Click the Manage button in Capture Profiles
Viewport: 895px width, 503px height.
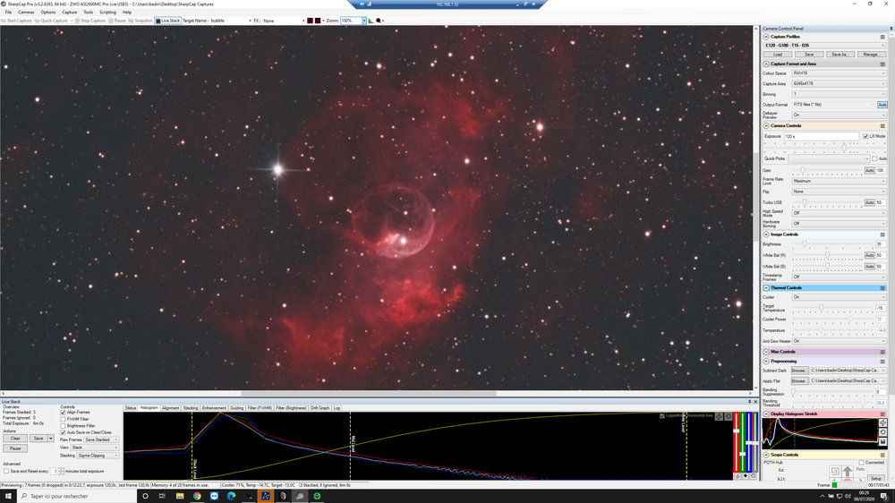click(871, 55)
